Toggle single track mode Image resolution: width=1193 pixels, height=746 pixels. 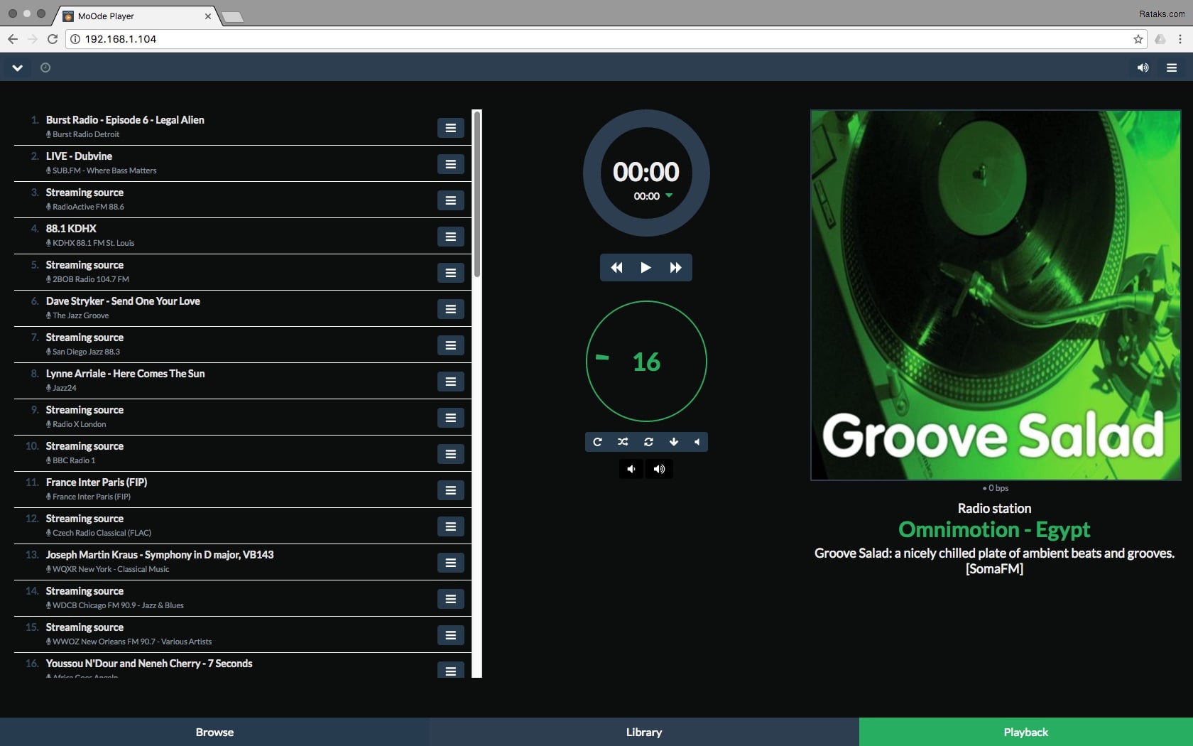648,442
